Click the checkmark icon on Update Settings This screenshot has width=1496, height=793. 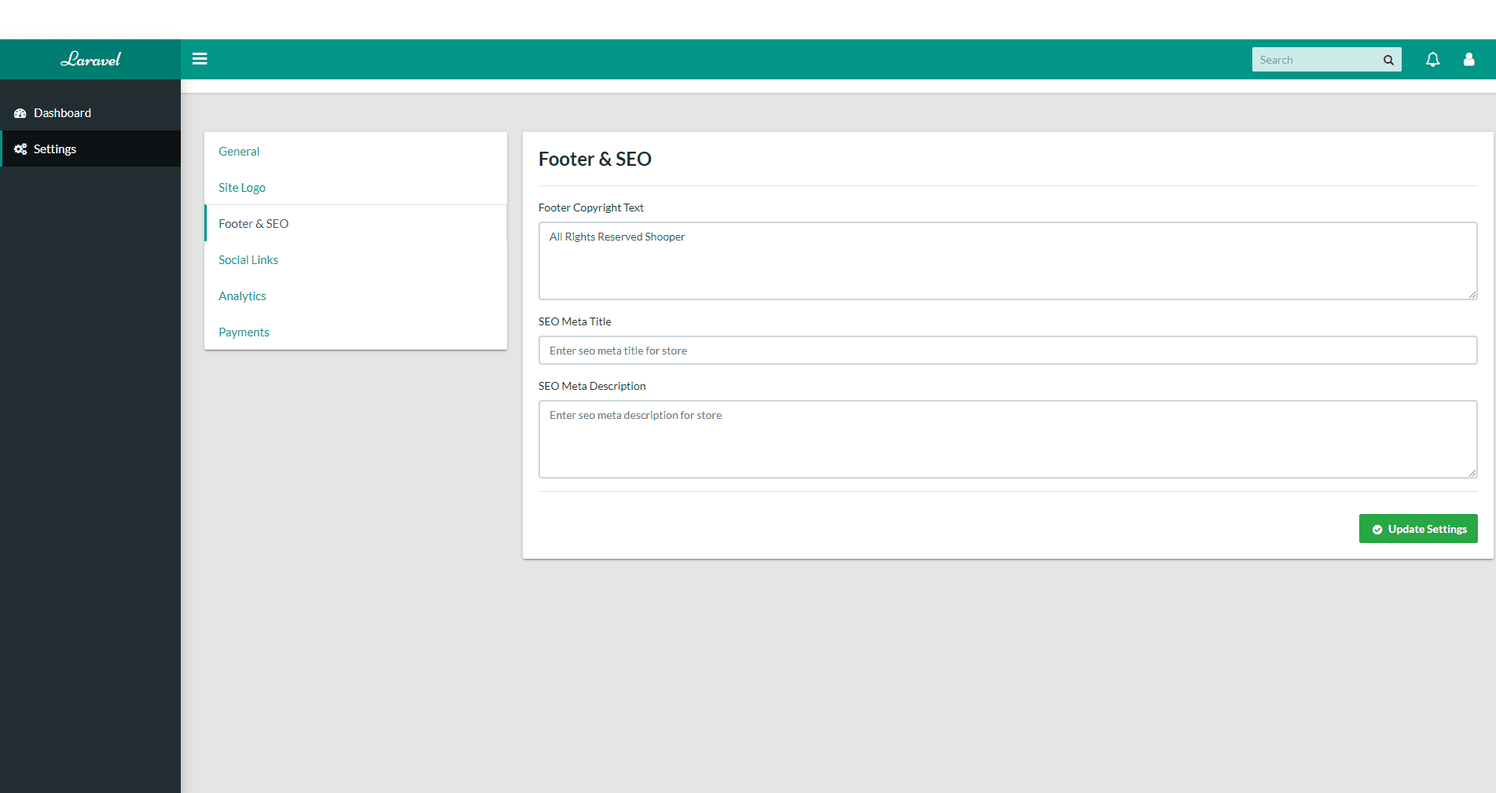(1377, 529)
